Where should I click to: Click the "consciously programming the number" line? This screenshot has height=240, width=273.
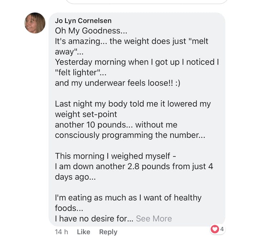coord(130,135)
